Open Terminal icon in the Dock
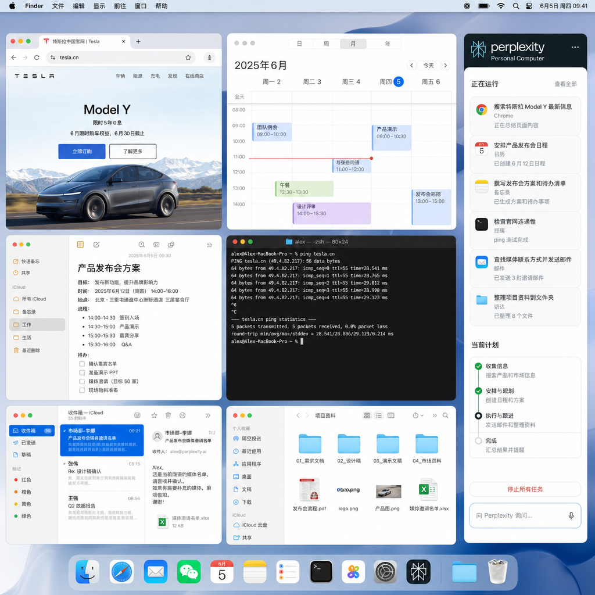595x595 pixels. pyautogui.click(x=321, y=572)
